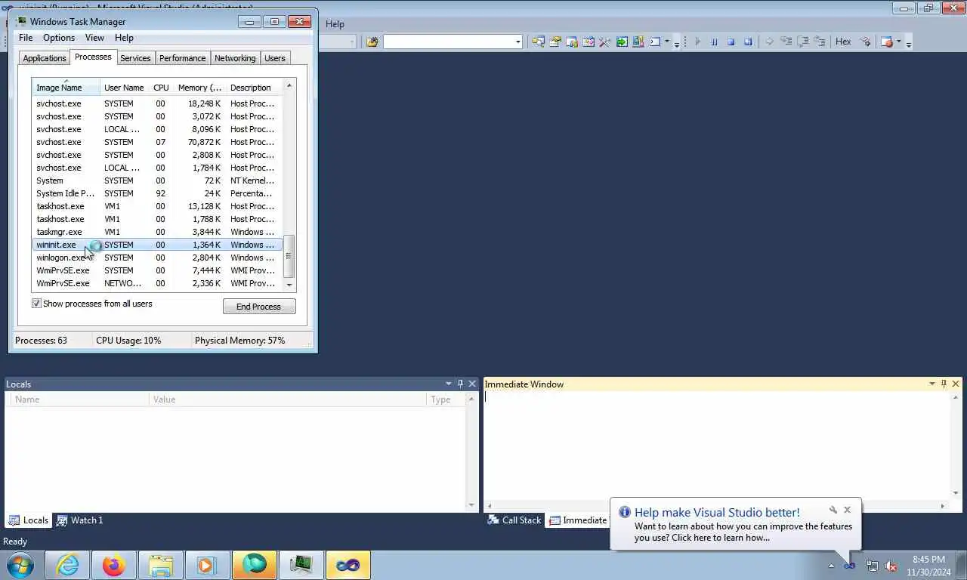Switch to the Networking tab

[235, 58]
